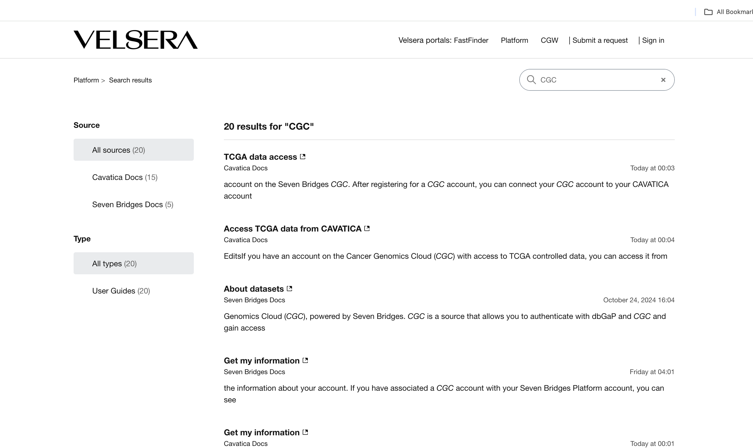Click Friday at 04:01 timestamp
This screenshot has height=448, width=753.
click(652, 372)
